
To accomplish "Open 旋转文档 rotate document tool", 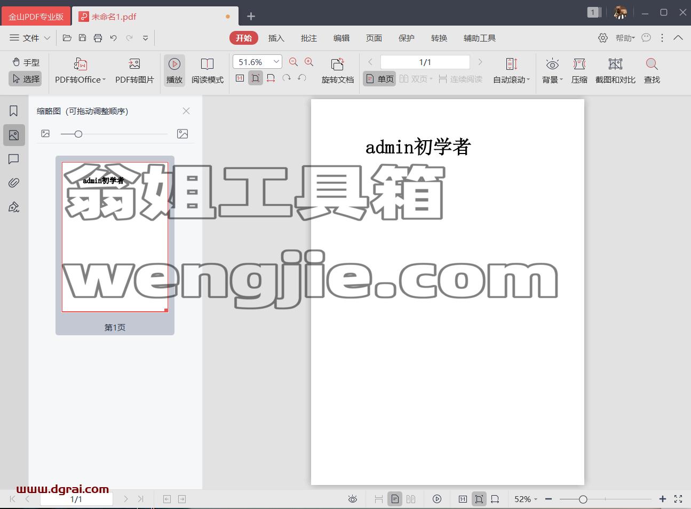I will pos(337,71).
